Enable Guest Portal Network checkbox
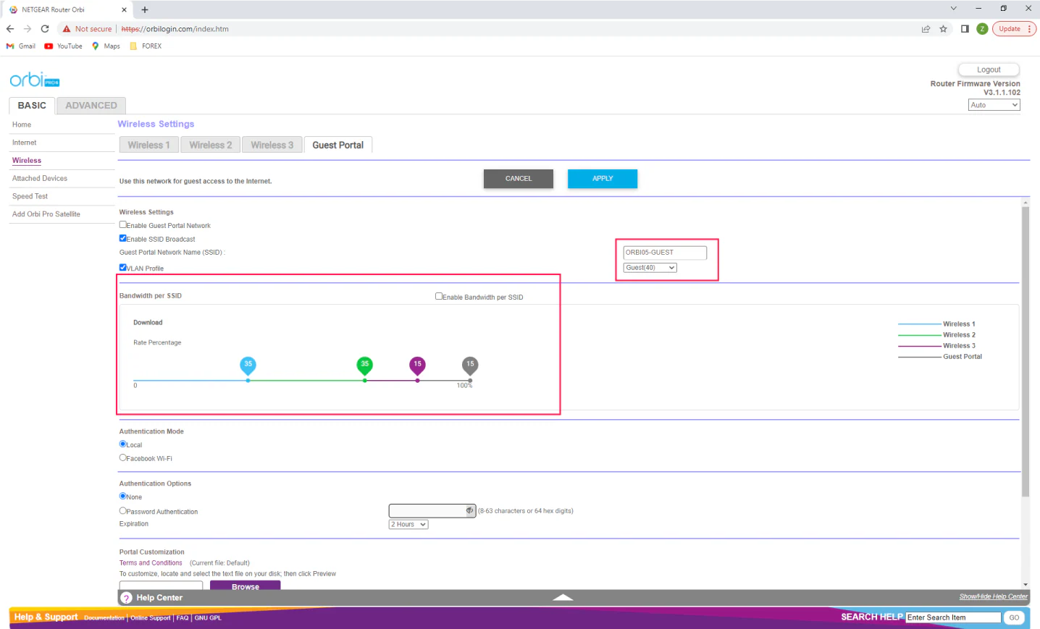This screenshot has height=629, width=1040. [123, 225]
